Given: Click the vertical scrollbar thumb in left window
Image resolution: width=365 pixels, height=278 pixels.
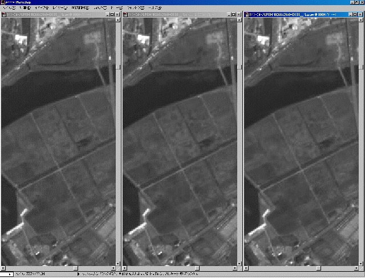Looking at the screenshot, I should 118,67.
